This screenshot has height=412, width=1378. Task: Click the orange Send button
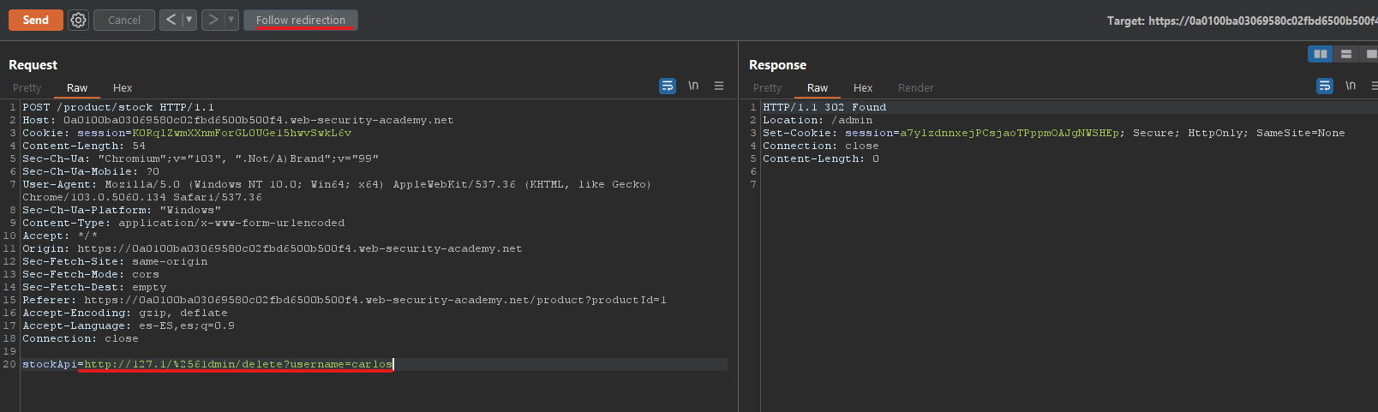click(x=36, y=20)
